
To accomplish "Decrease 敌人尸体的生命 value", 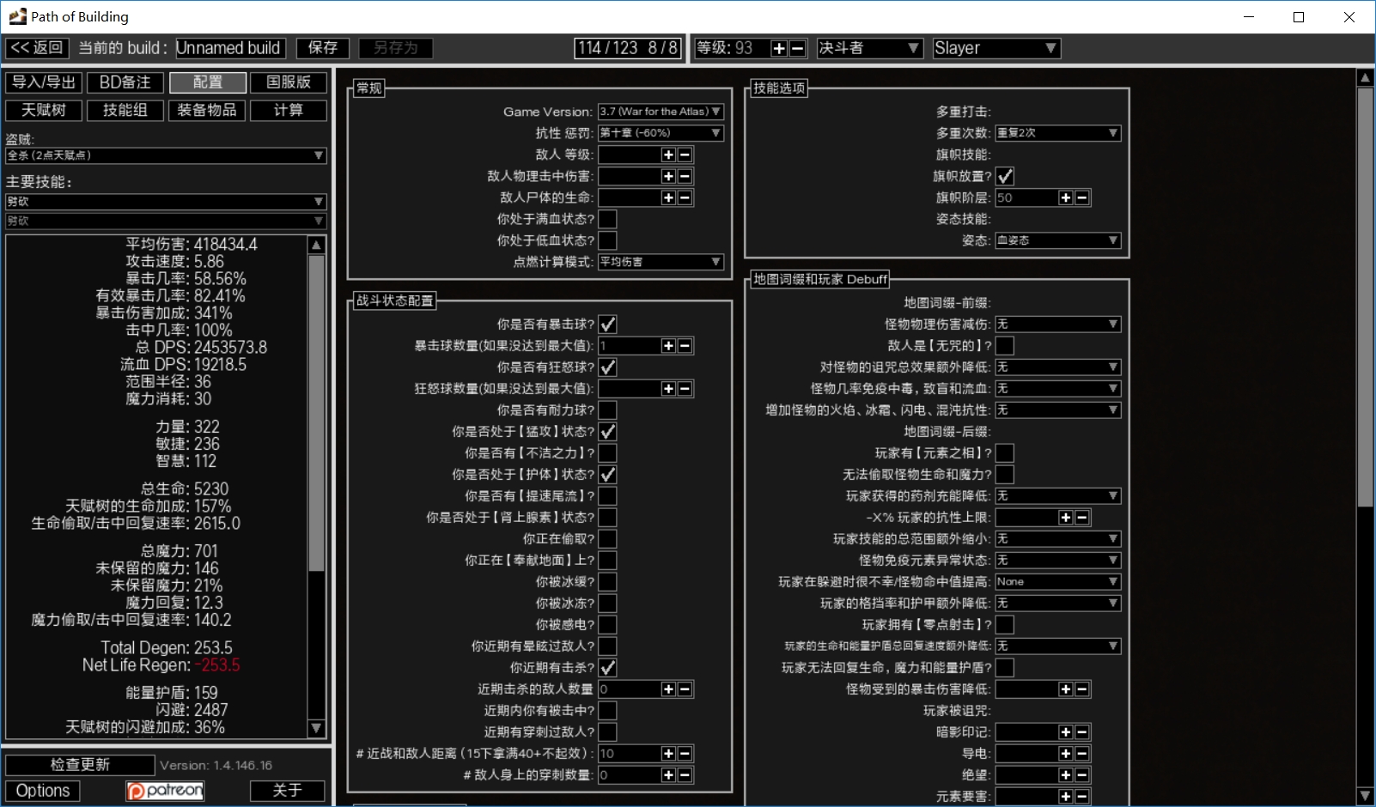I will tap(685, 197).
